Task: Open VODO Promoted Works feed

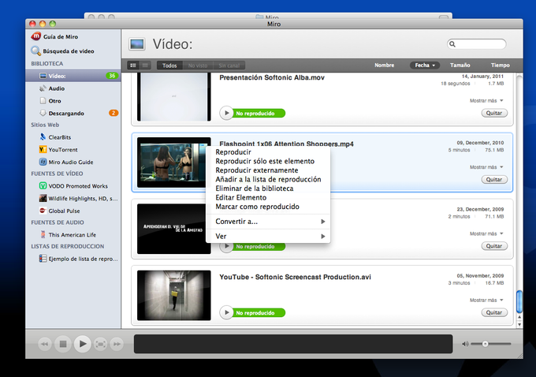Action: 73,186
